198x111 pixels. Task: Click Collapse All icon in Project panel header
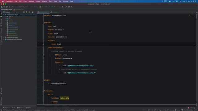(x=29, y=12)
